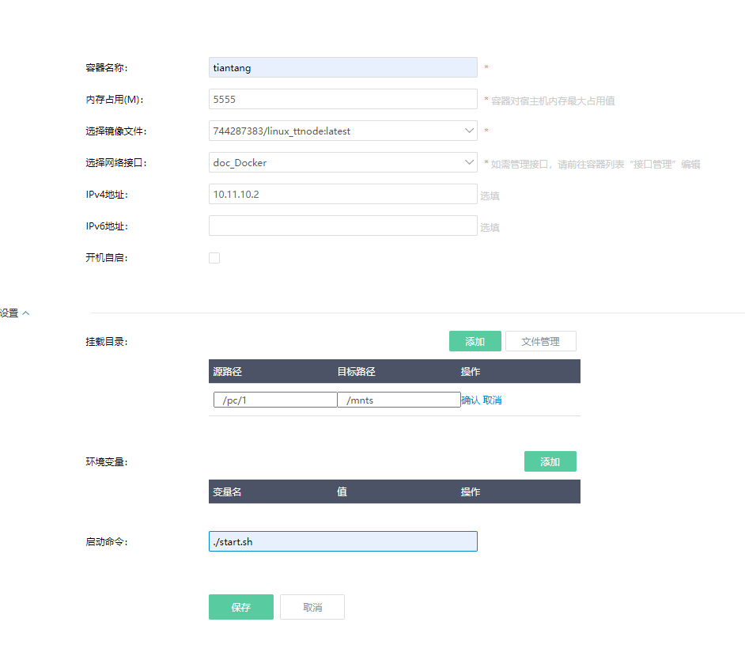Click the network interface dropdown arrow icon
Image resolution: width=745 pixels, height=660 pixels.
(467, 163)
